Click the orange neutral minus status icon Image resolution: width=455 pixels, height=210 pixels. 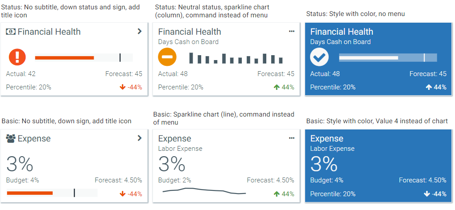click(167, 57)
